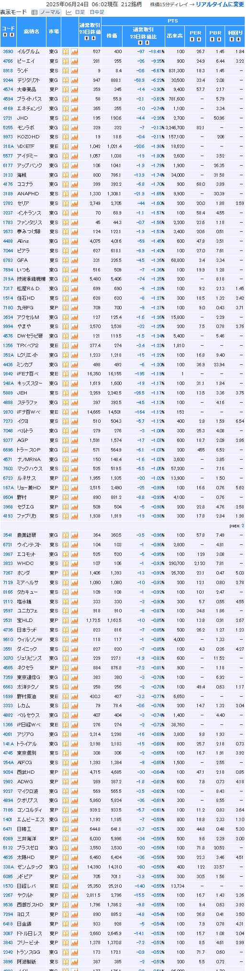Open stock code 9024 link
Viewport: 249px width, 971px height.
point(8,772)
